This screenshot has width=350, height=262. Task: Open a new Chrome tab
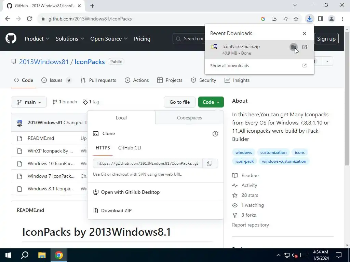92,6
